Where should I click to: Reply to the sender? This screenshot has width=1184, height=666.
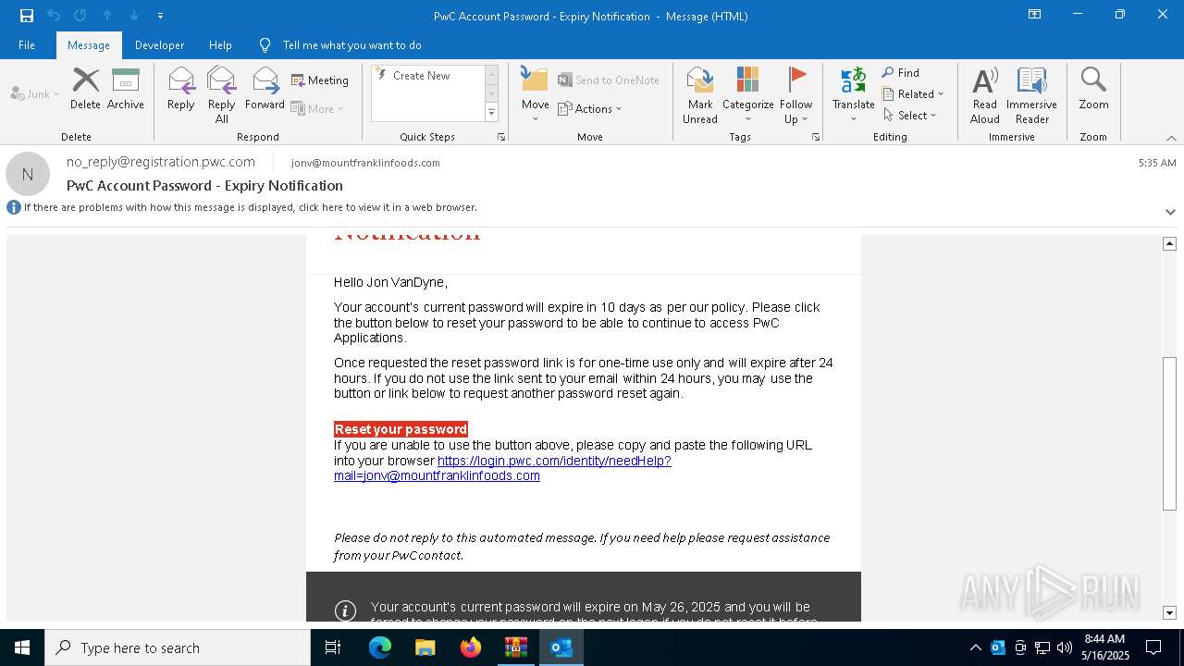click(180, 89)
